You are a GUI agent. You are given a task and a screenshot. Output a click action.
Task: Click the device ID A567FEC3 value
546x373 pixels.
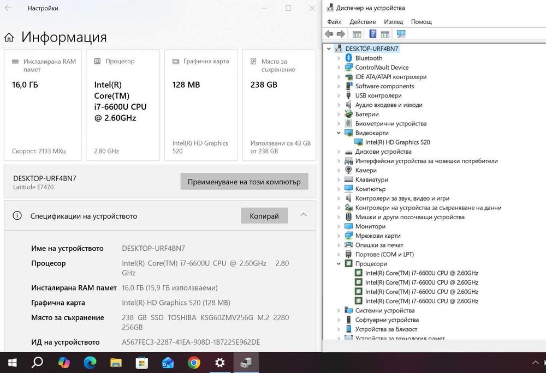coord(191,342)
